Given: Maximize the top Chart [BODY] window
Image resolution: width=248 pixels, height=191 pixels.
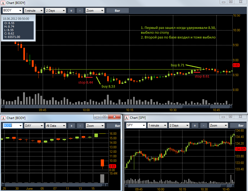Looking at the screenshot, I should pyautogui.click(x=231, y=2).
